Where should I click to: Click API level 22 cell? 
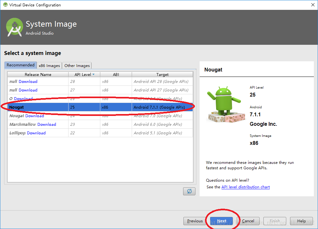click(84, 133)
